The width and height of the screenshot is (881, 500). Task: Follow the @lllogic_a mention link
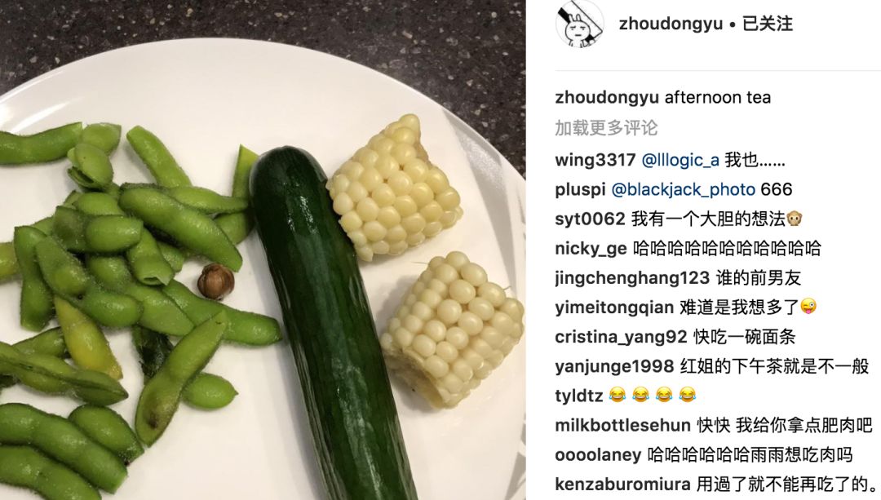point(680,160)
